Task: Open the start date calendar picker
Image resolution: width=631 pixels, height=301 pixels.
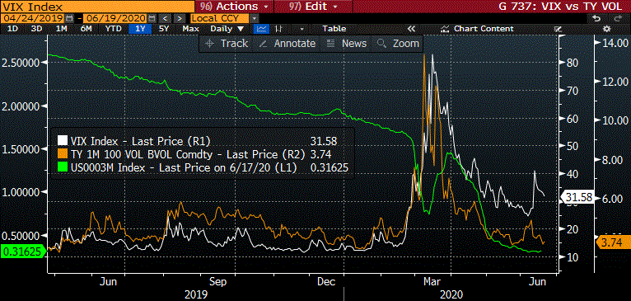Action: [x=70, y=18]
